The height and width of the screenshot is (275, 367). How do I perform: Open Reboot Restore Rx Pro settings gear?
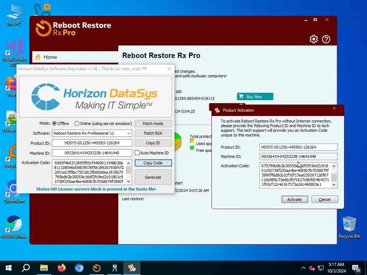coord(314,39)
